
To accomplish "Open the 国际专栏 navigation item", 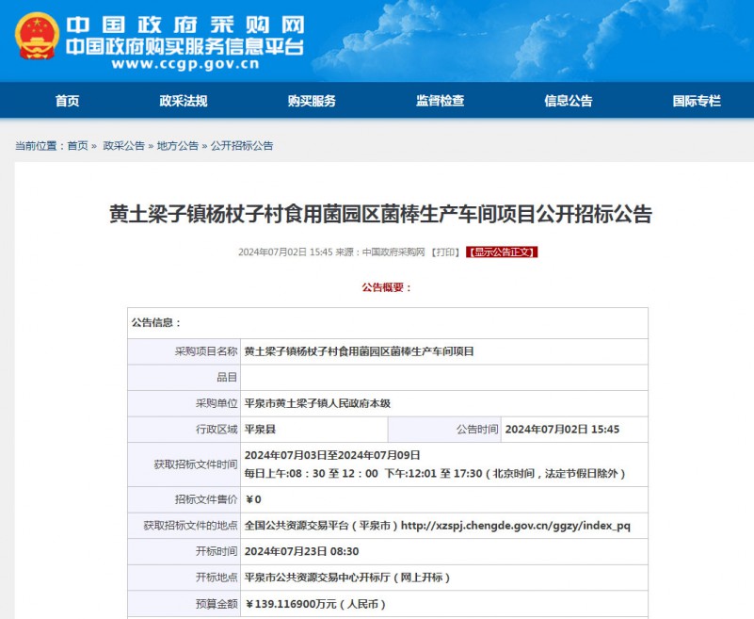I will pos(697,101).
